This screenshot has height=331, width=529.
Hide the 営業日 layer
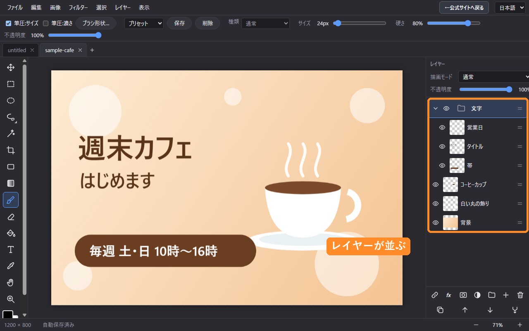click(x=442, y=127)
